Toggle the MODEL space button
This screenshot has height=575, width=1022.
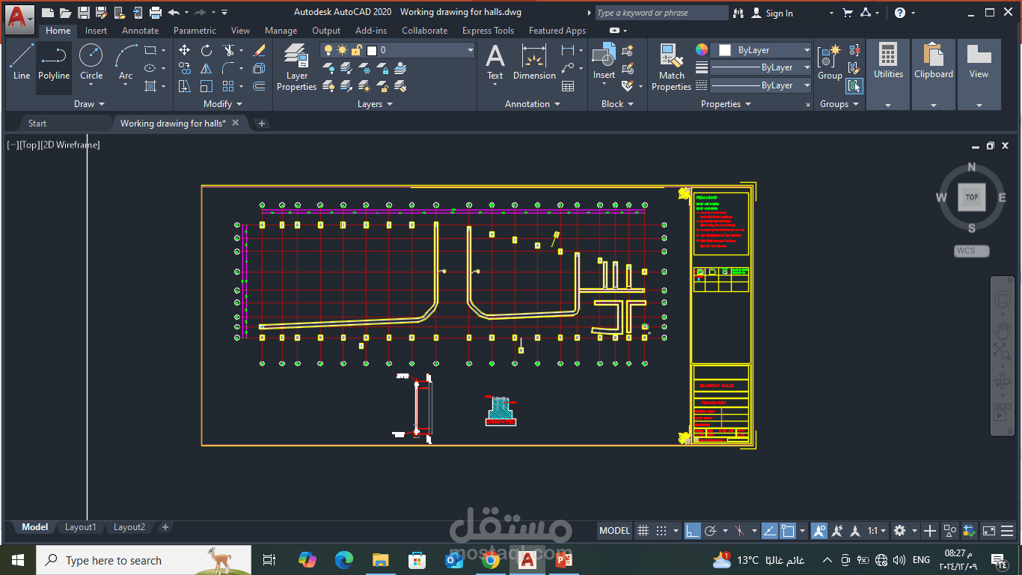click(615, 531)
